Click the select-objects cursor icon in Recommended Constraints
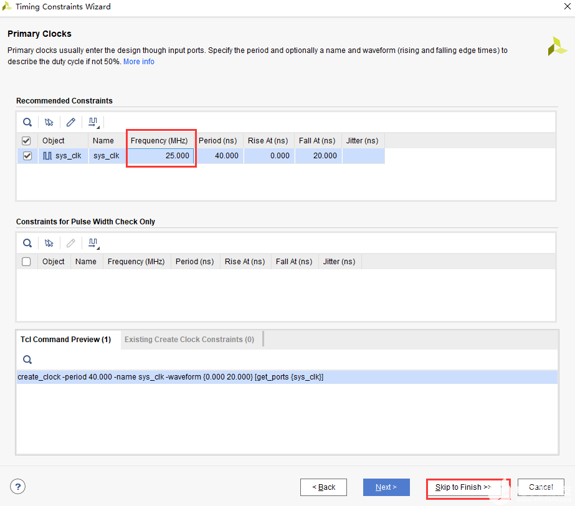Image resolution: width=575 pixels, height=506 pixels. pyautogui.click(x=49, y=122)
